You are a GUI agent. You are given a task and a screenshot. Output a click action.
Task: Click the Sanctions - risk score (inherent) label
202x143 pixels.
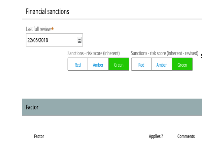[x=94, y=53]
